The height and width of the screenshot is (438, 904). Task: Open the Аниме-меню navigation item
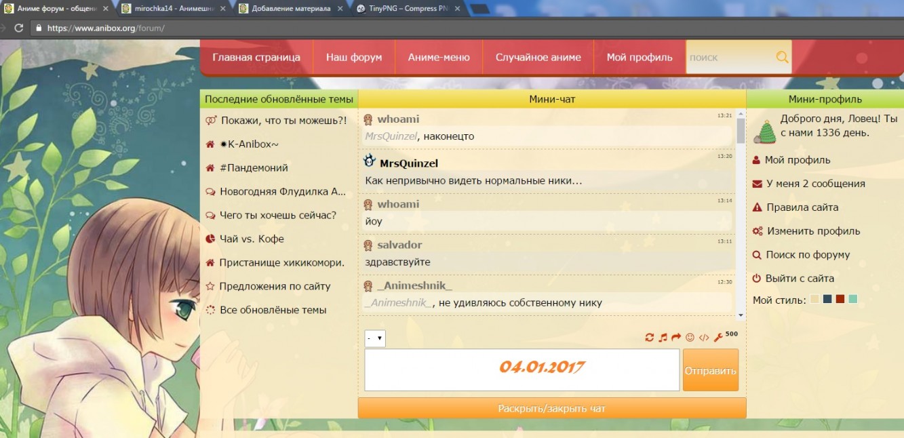438,58
